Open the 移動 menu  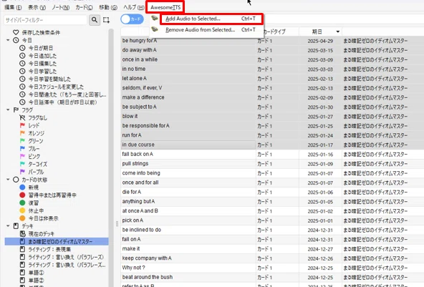tap(108, 7)
